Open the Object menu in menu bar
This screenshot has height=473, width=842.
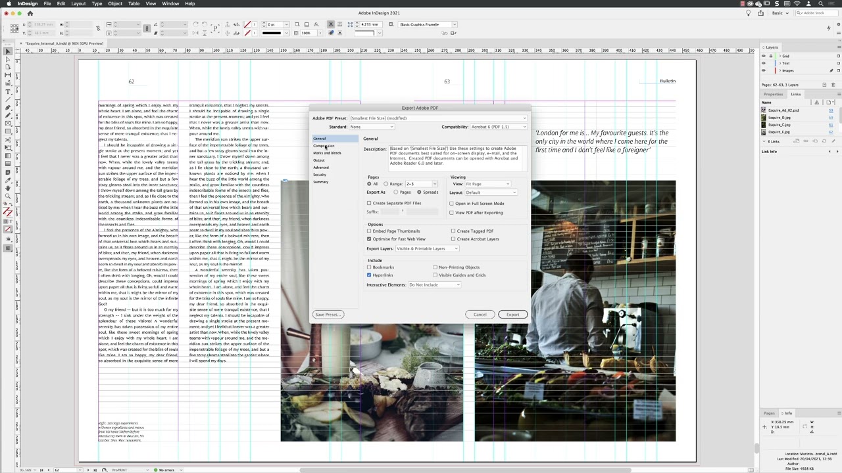115,3
